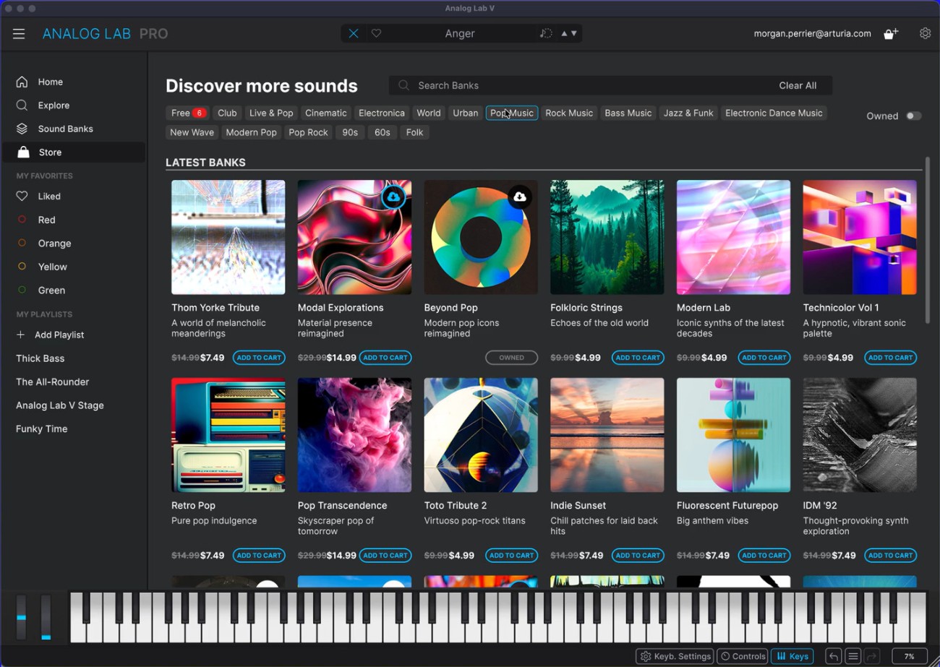
Task: Open the hamburger main menu
Action: 19,33
